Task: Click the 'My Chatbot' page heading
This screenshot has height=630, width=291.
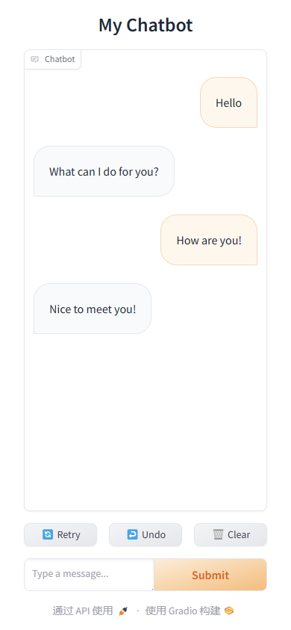Action: 145,25
